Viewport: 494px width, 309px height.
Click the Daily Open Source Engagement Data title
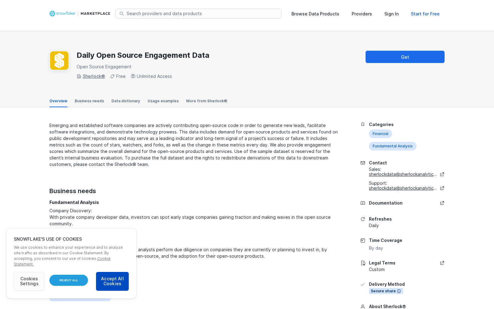coord(143,55)
